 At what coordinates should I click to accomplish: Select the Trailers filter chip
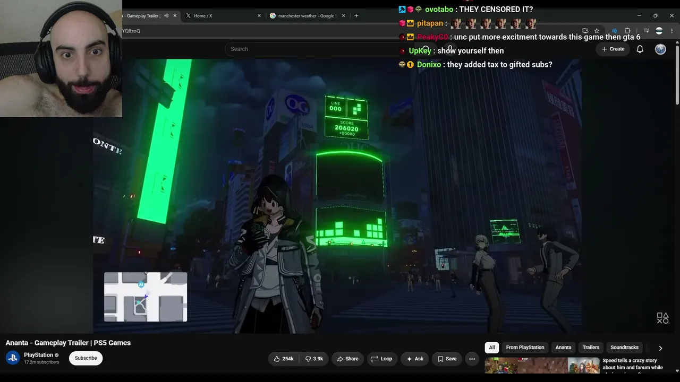coord(591,348)
